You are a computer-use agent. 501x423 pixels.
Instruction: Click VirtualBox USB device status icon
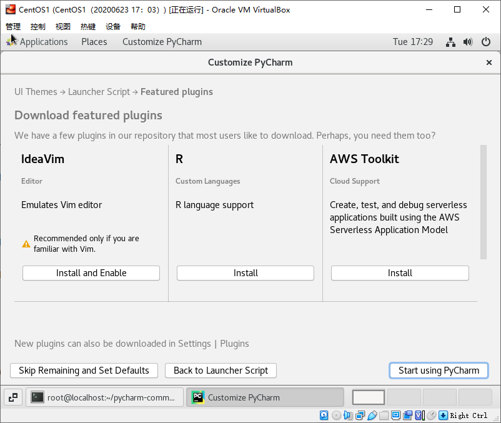tap(372, 415)
